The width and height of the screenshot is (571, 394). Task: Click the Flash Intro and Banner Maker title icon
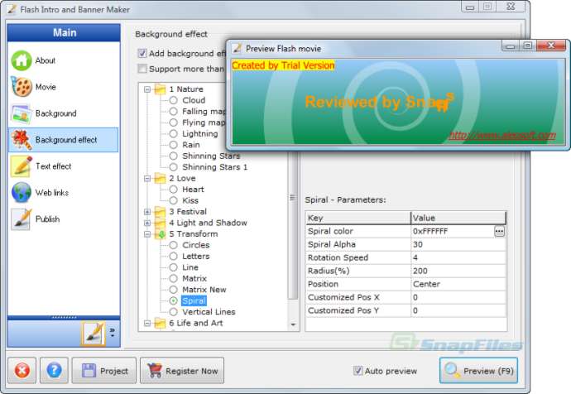click(12, 9)
